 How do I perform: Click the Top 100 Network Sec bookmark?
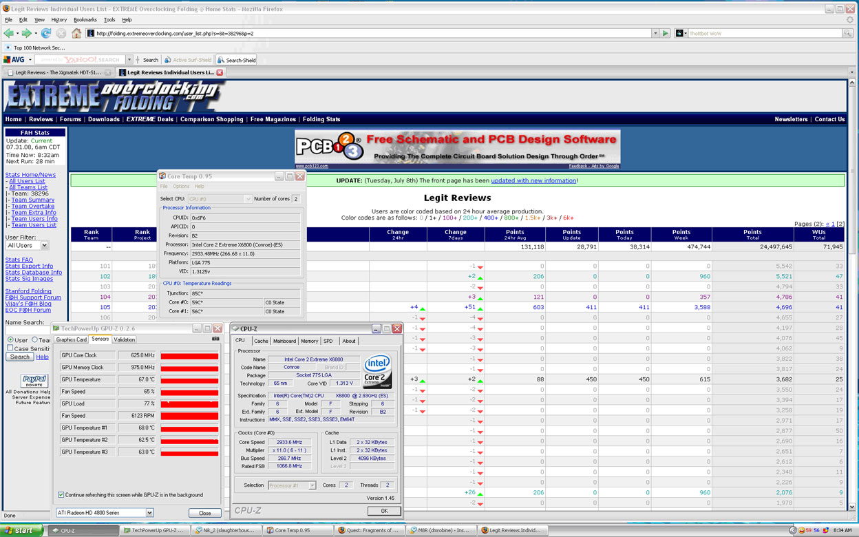click(x=34, y=48)
